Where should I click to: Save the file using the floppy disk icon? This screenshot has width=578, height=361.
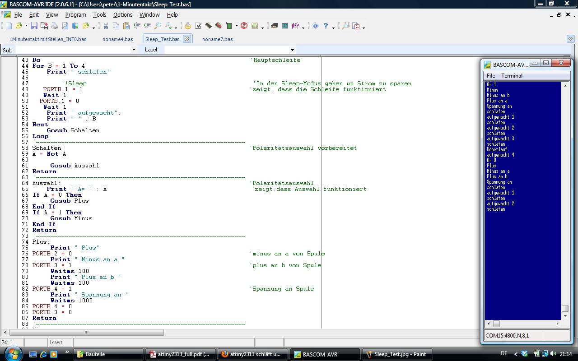coord(34,26)
